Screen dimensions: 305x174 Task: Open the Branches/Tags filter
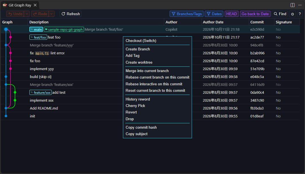[187, 14]
